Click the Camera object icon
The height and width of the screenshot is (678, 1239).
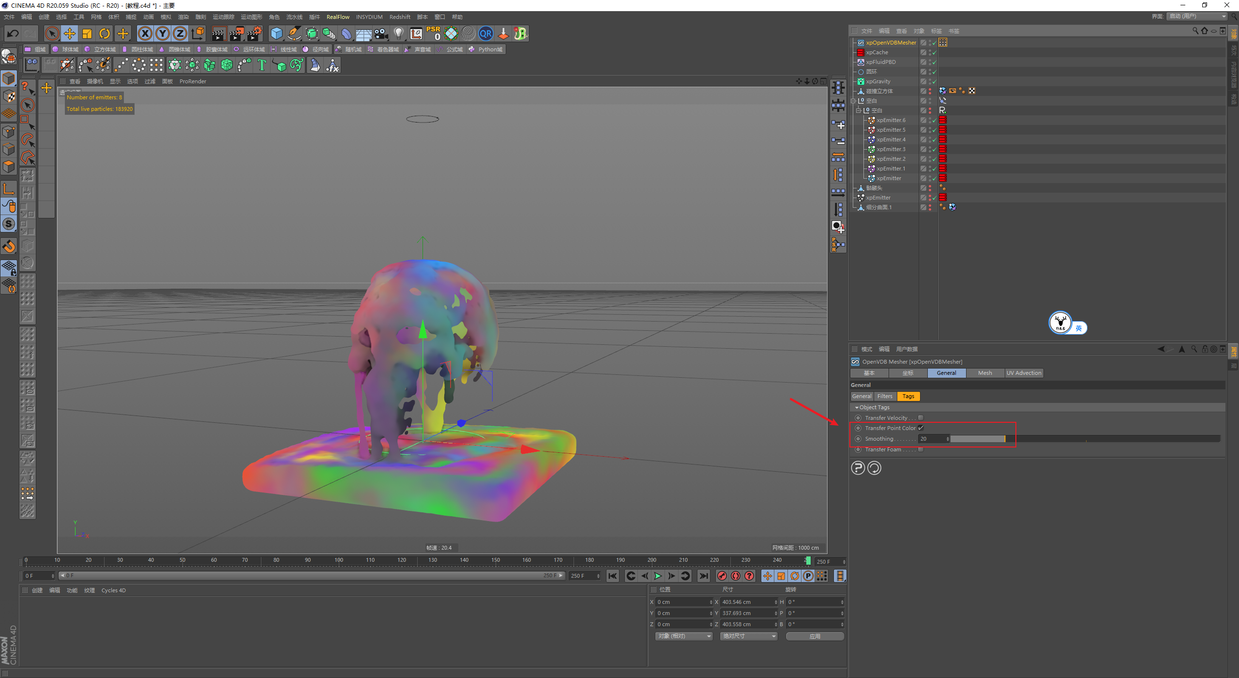381,33
